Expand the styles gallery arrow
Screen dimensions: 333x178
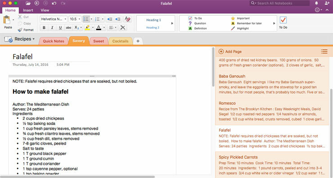172,23
